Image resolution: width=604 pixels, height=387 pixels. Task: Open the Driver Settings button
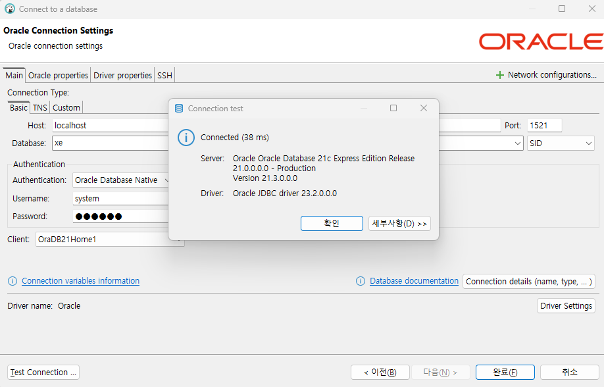click(x=566, y=305)
